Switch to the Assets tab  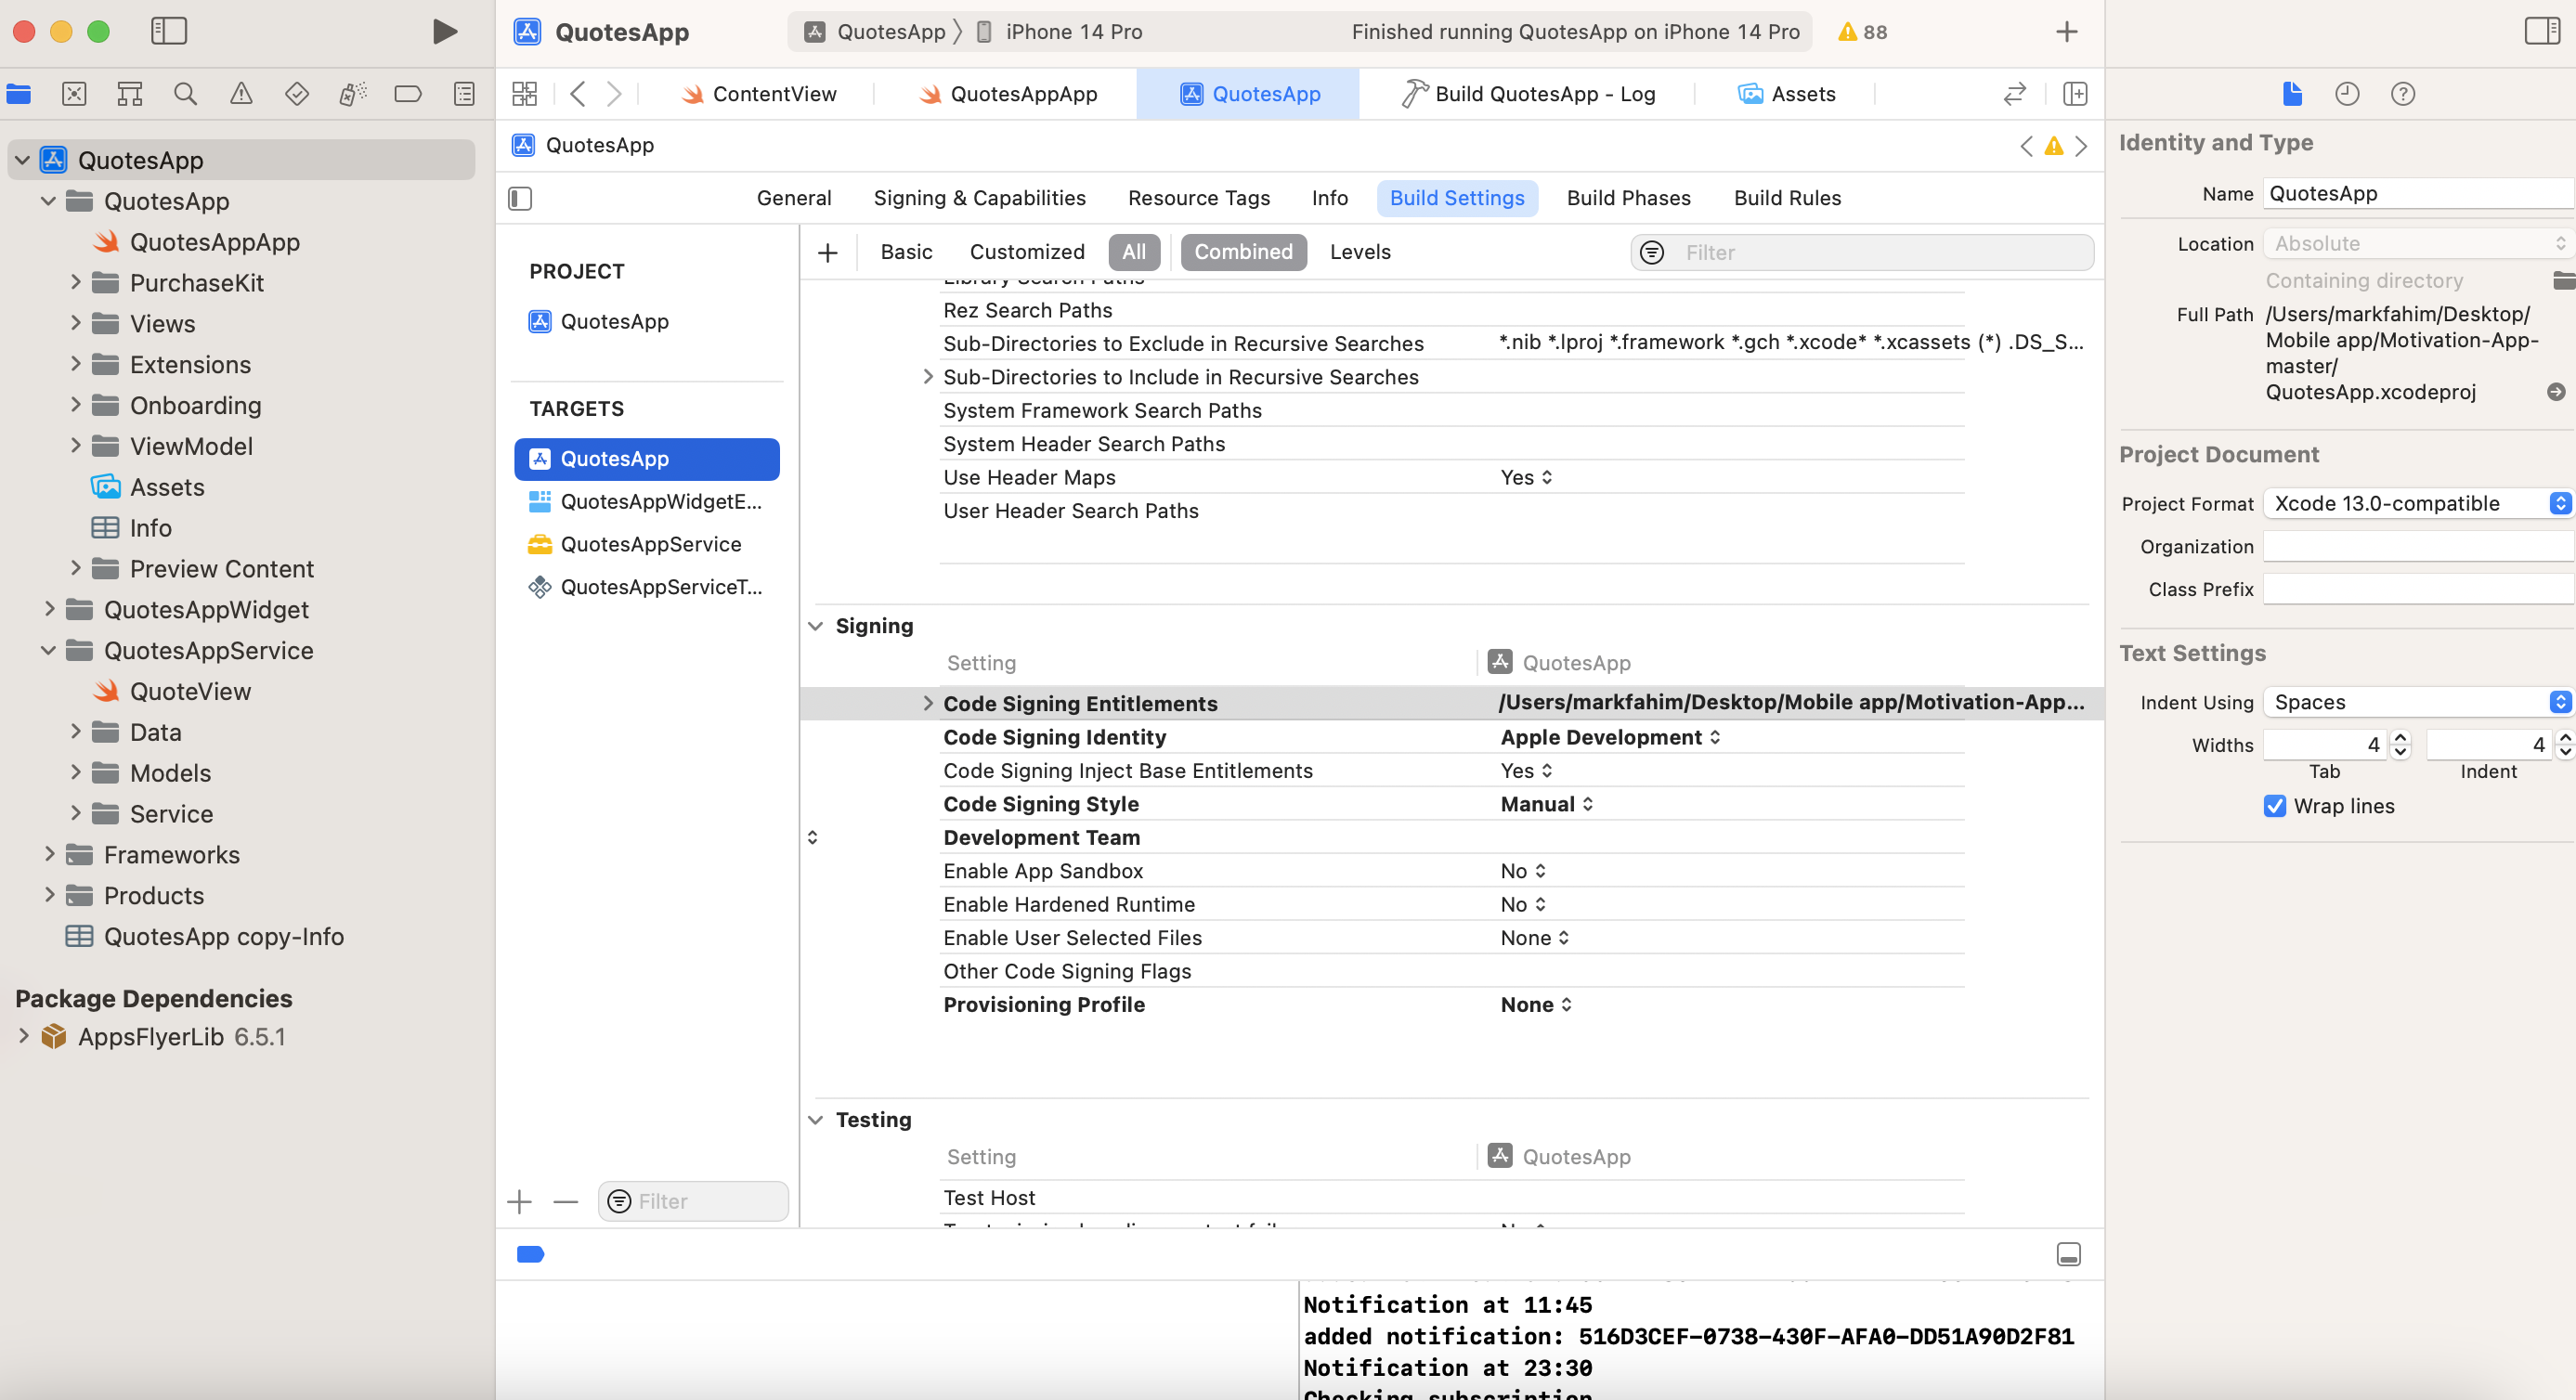coord(1786,94)
